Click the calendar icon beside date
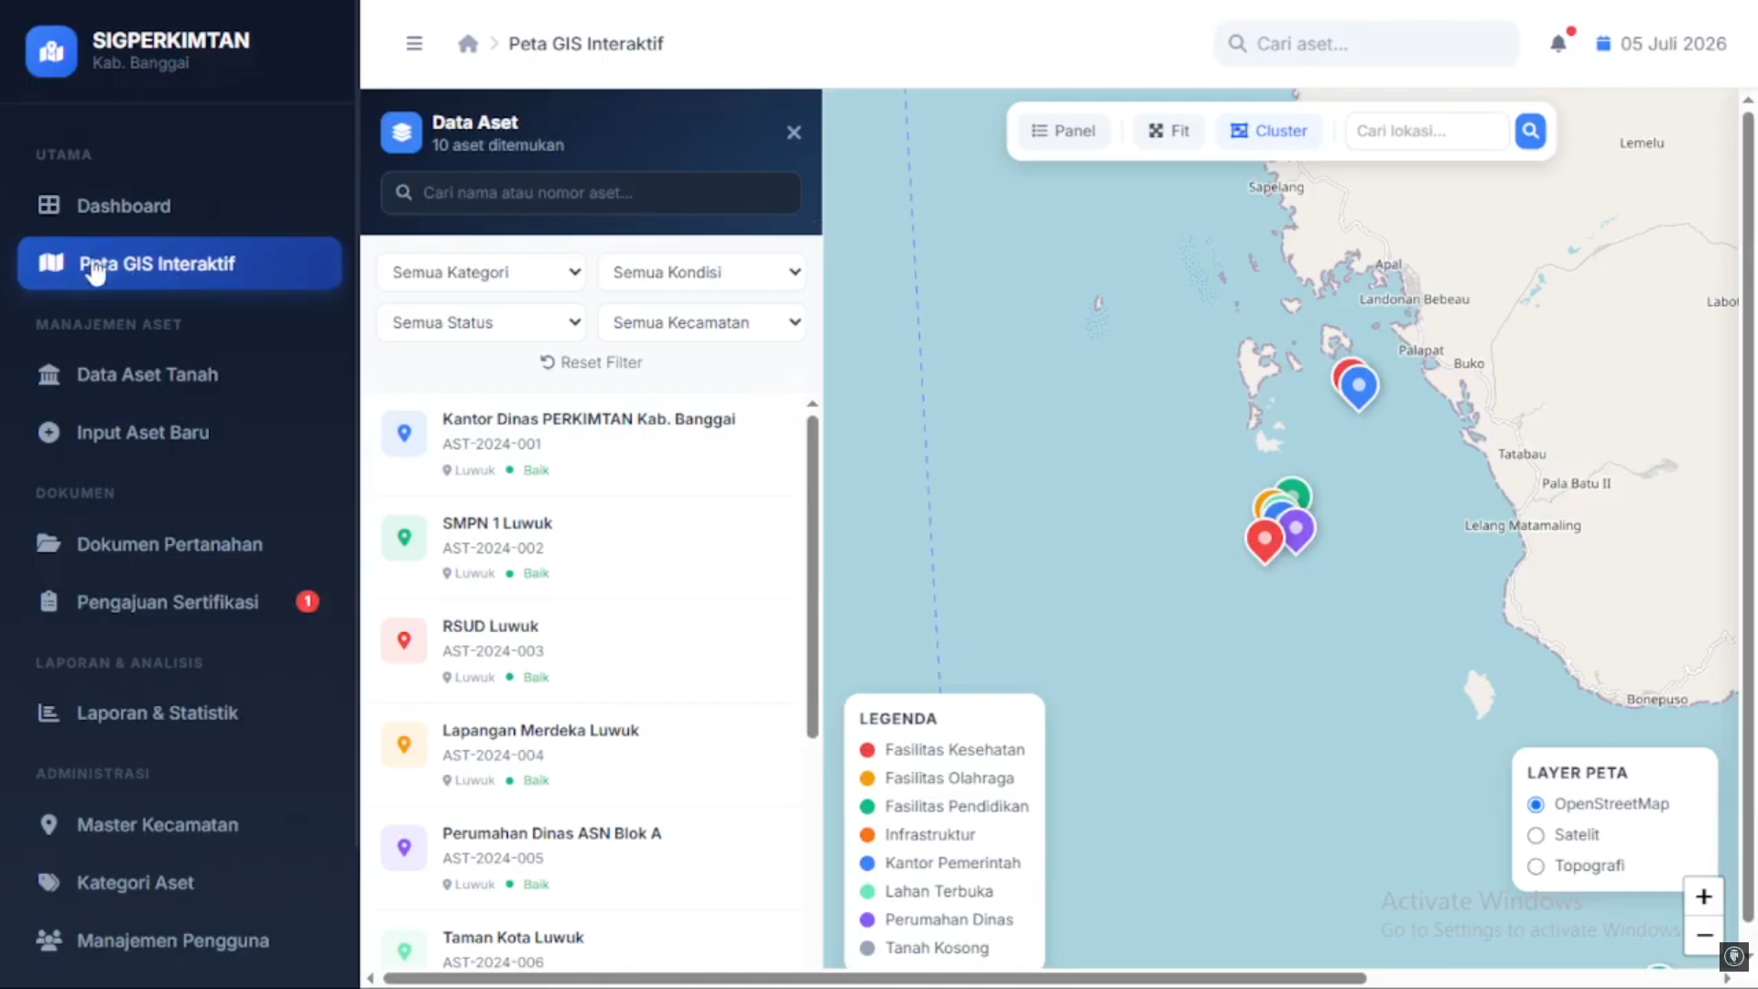 [x=1603, y=44]
